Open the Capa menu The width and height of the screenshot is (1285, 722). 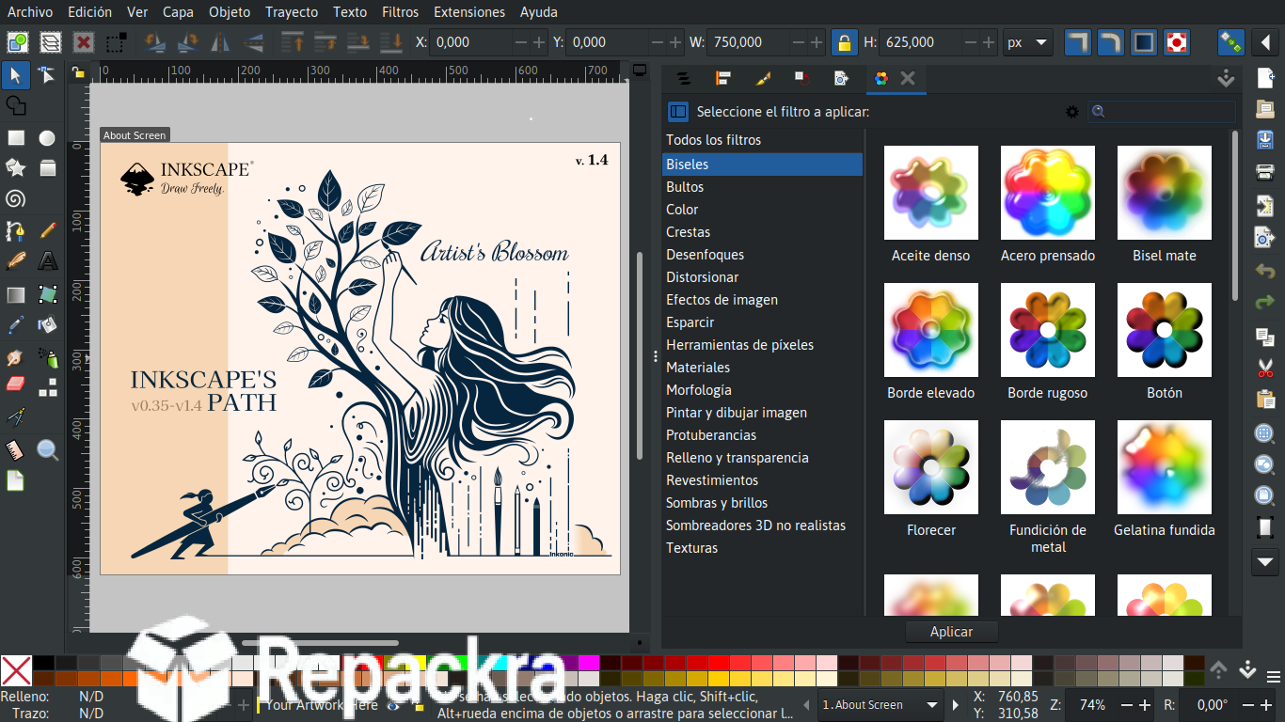(179, 12)
